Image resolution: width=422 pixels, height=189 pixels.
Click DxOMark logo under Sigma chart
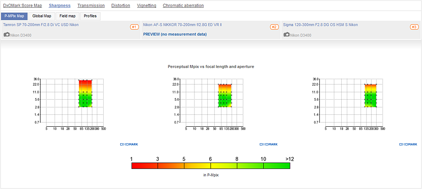coord(408,145)
